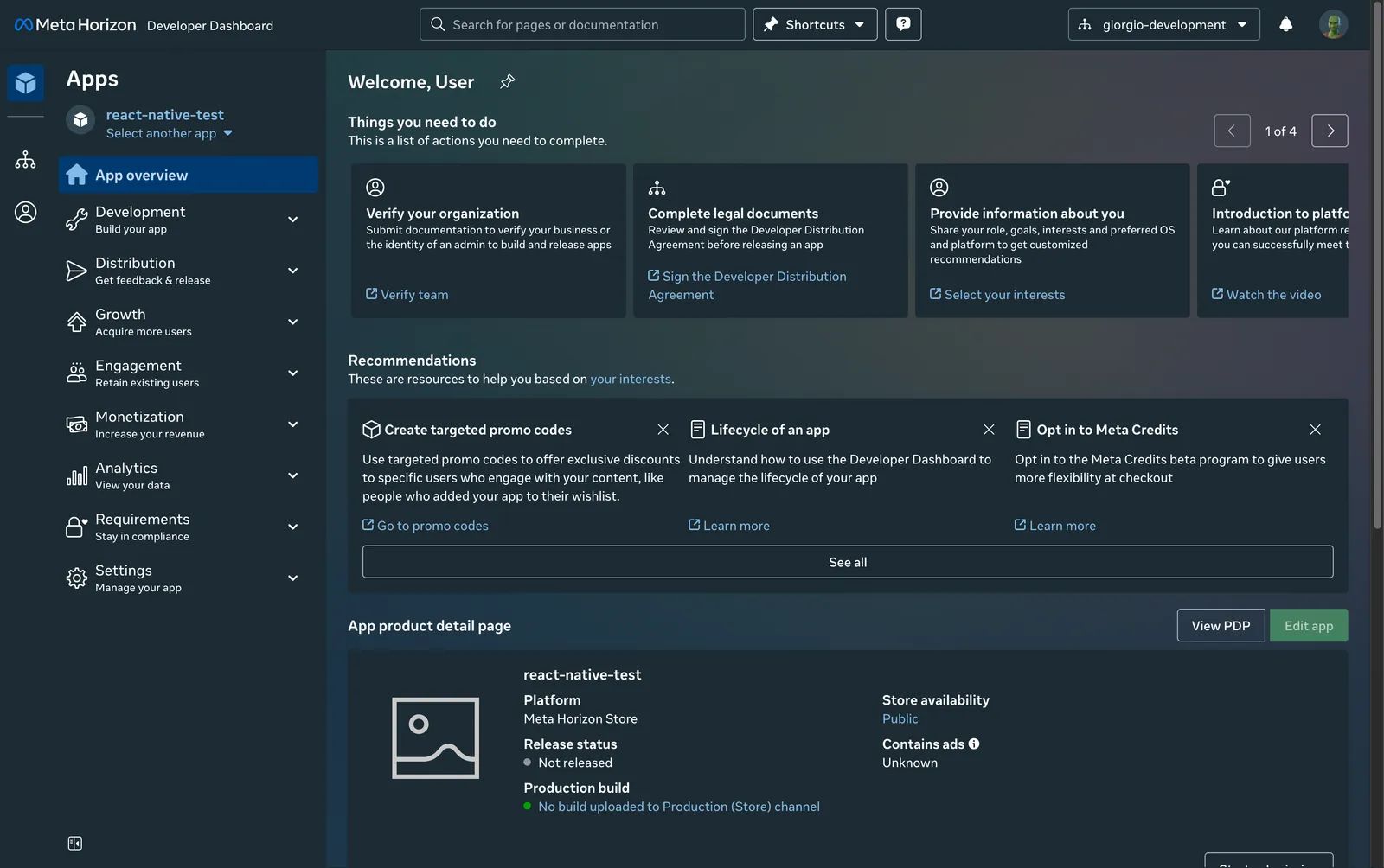Click the See all recommendations button
This screenshot has height=868, width=1384.
(848, 562)
